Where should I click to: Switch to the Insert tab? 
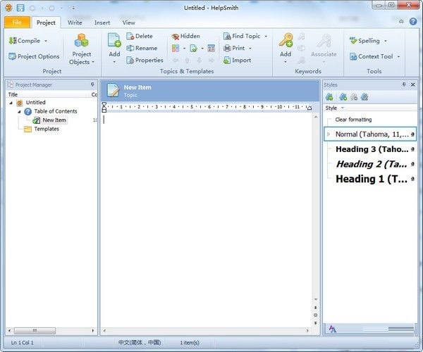coord(102,23)
